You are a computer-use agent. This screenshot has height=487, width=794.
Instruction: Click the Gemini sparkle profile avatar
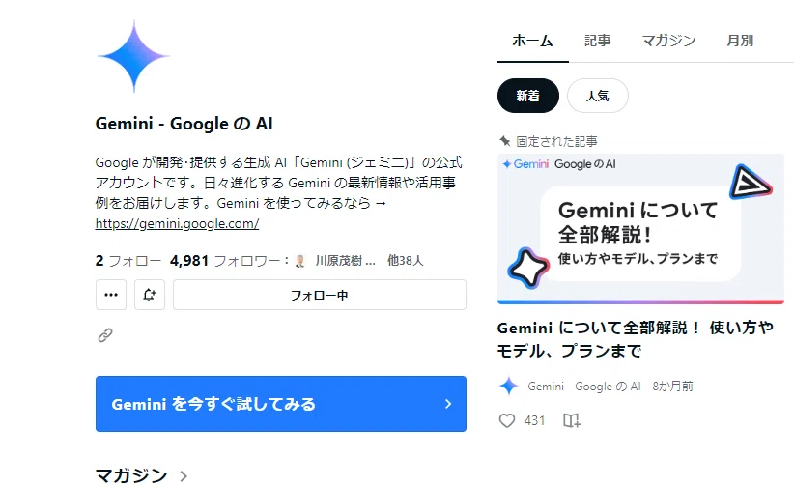point(133,56)
